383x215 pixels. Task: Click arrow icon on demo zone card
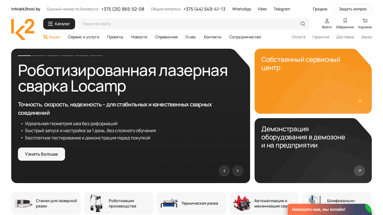pos(359,171)
